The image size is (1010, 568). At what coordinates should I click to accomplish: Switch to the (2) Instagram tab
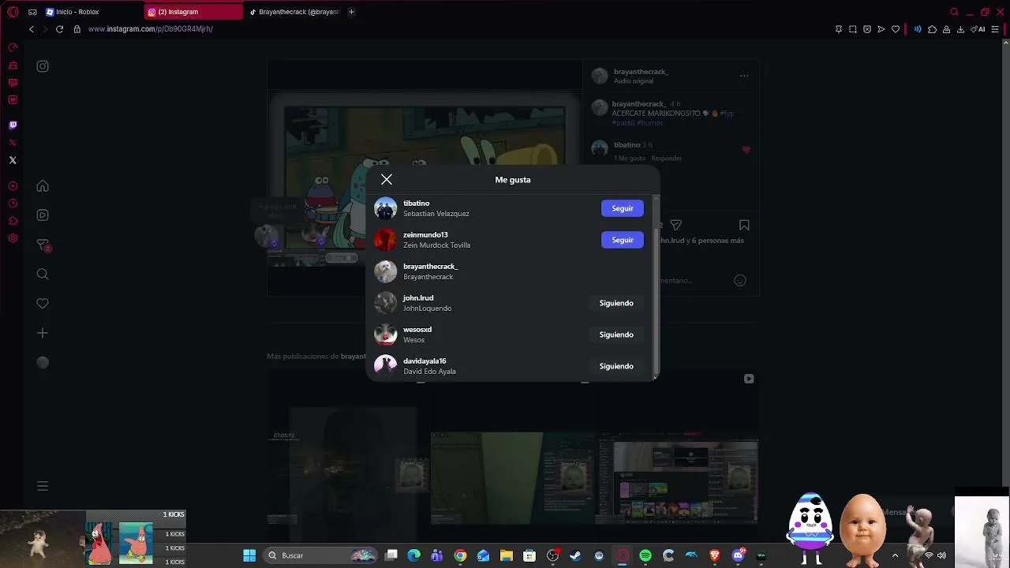click(x=194, y=12)
